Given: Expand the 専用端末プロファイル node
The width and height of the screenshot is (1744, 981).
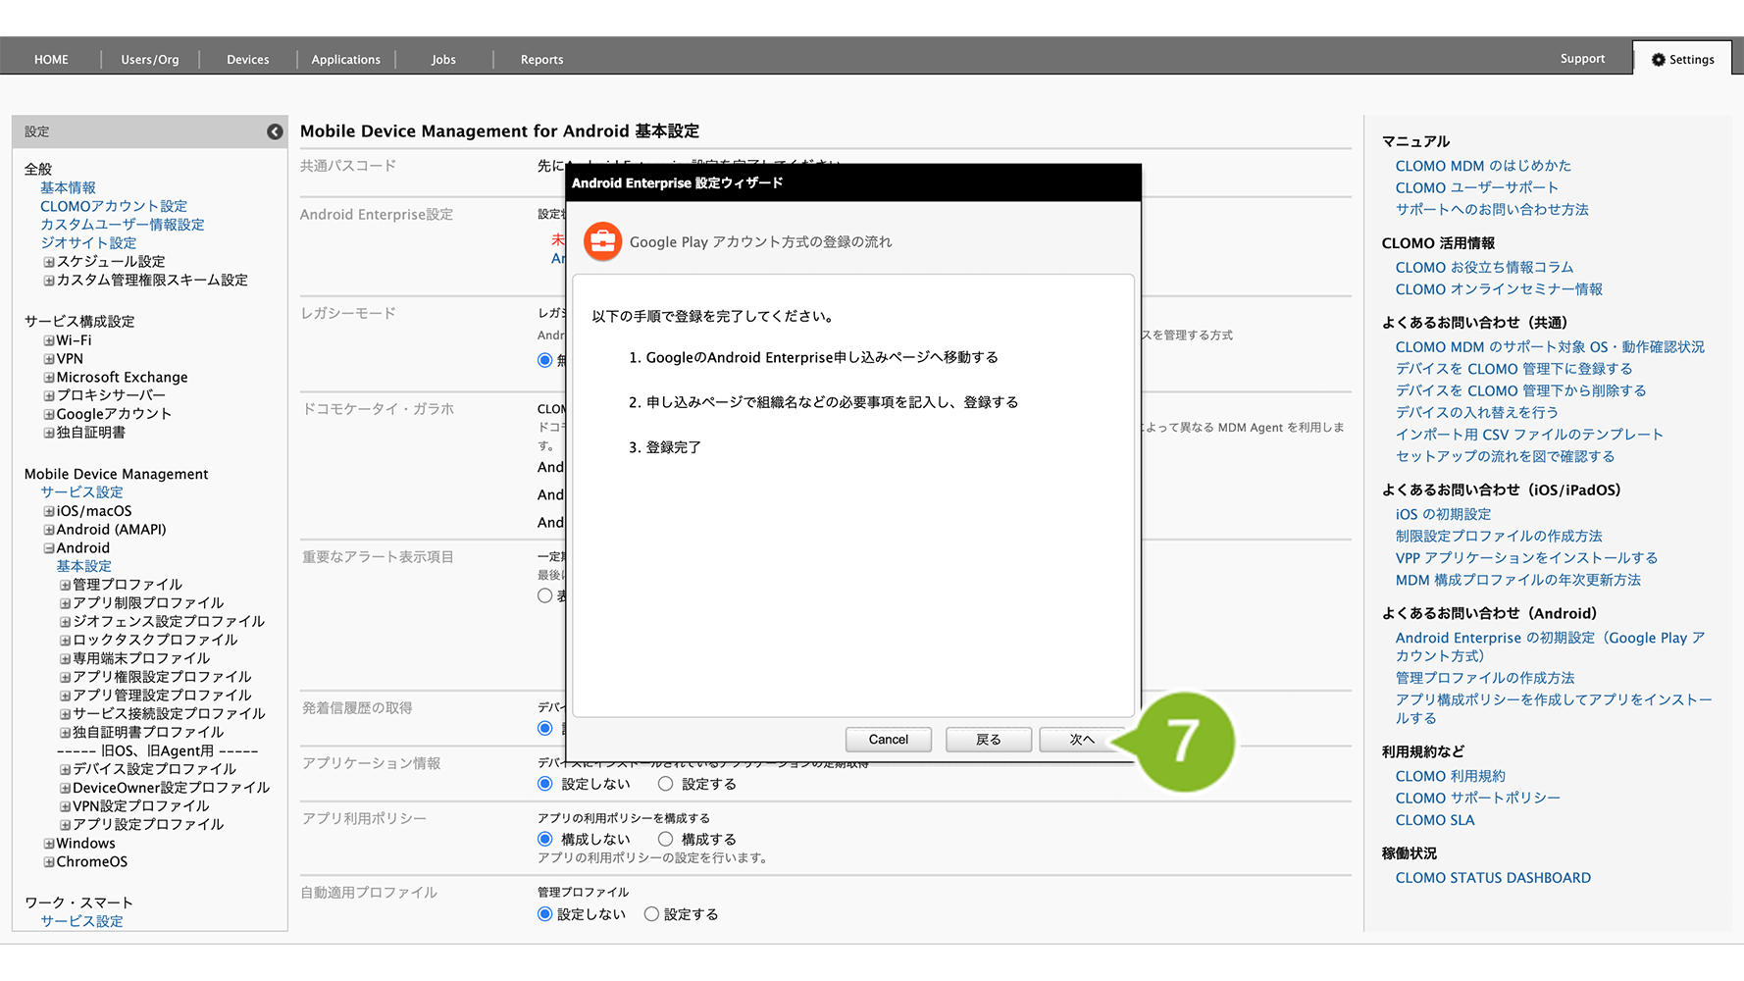Looking at the screenshot, I should pyautogui.click(x=65, y=659).
